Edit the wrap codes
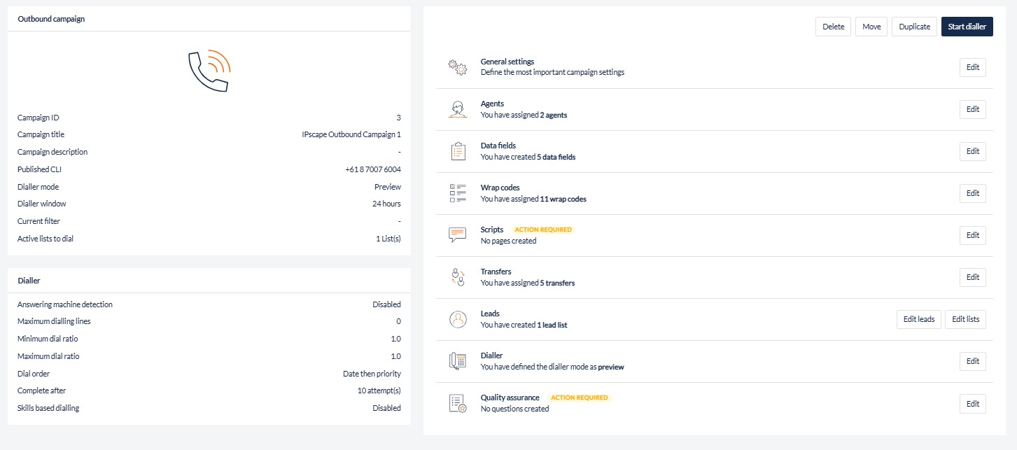 pos(972,193)
